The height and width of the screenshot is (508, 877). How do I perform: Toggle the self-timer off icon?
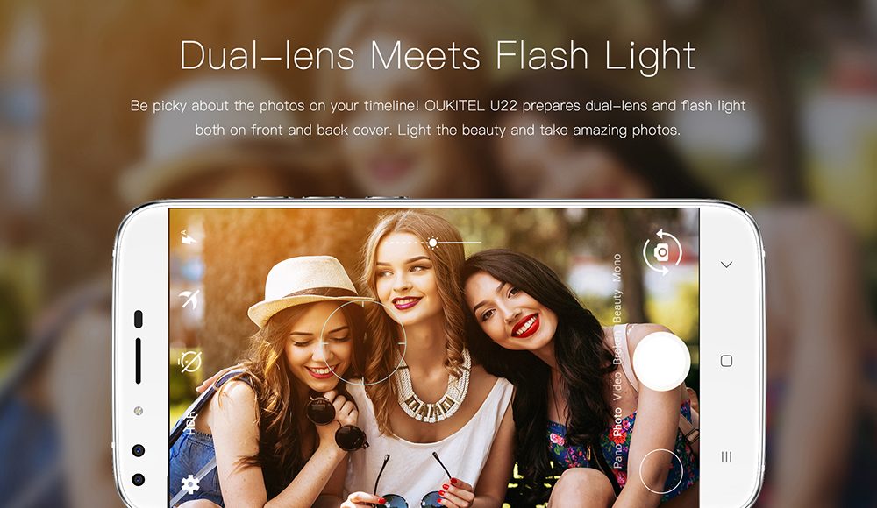[x=189, y=362]
